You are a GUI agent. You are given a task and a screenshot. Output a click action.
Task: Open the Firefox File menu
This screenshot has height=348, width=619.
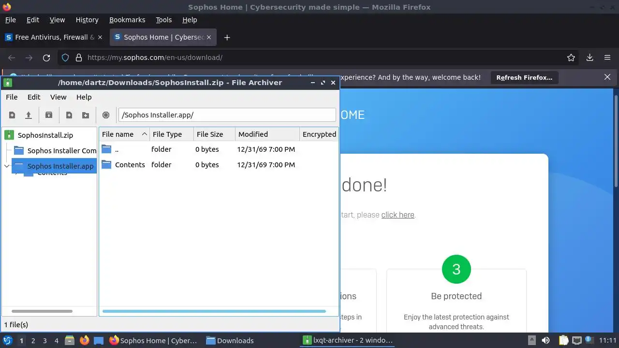(10, 20)
